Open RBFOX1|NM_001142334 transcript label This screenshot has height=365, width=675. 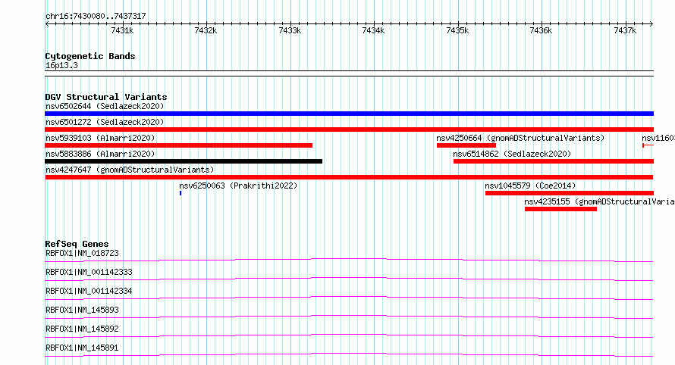click(x=89, y=291)
